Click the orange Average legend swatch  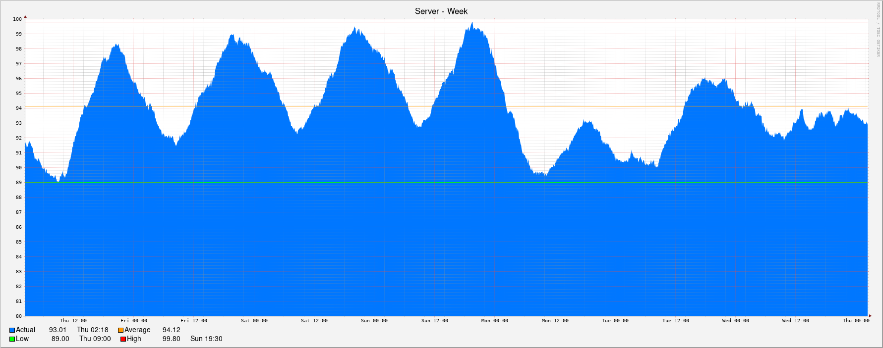point(120,330)
